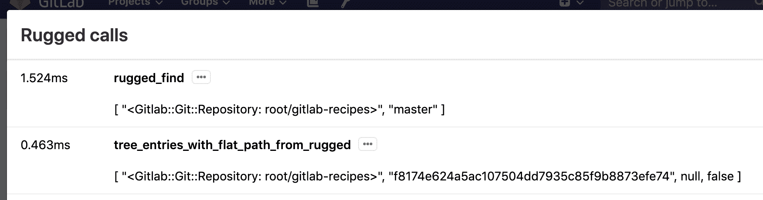This screenshot has width=763, height=200.
Task: Expand details with ellipsis beside rugged_find
Action: click(201, 77)
